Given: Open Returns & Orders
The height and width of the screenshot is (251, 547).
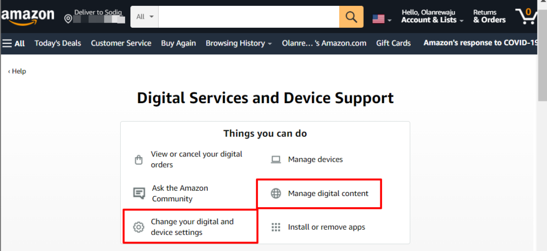Looking at the screenshot, I should (489, 17).
